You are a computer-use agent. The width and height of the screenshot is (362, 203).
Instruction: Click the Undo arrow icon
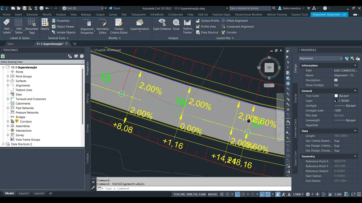(47, 8)
